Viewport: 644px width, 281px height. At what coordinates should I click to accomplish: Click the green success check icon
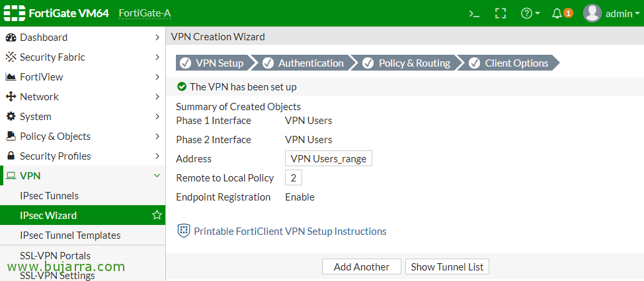pyautogui.click(x=181, y=87)
